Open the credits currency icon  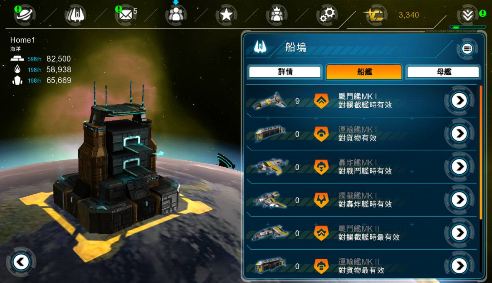pyautogui.click(x=376, y=15)
